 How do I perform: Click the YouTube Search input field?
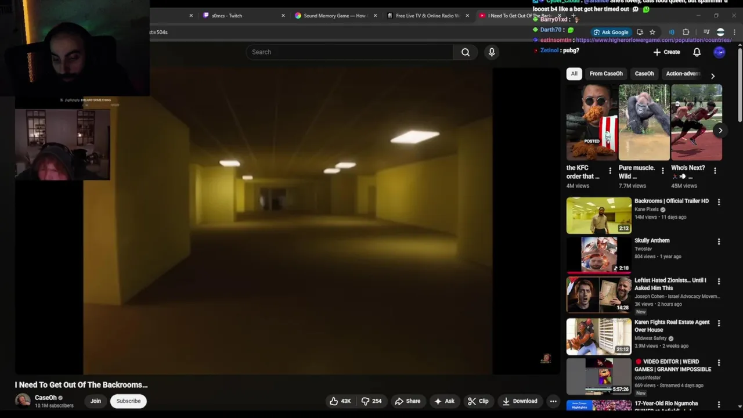click(349, 52)
